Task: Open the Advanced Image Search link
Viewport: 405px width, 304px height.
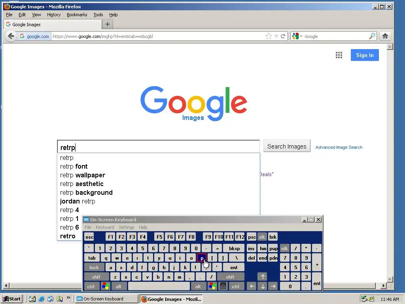Action: (x=339, y=147)
